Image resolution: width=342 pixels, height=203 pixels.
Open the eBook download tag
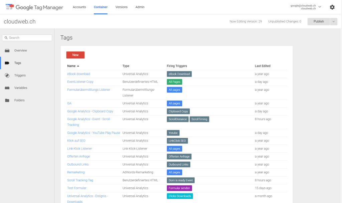point(78,74)
